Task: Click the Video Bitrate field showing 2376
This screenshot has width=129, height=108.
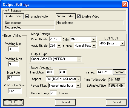Action: pyautogui.click(x=55, y=39)
